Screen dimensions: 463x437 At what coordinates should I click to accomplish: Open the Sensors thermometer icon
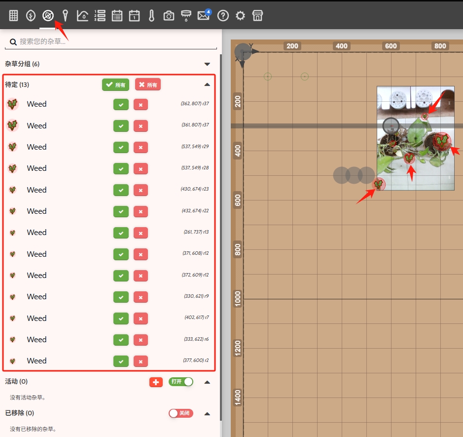click(x=151, y=16)
